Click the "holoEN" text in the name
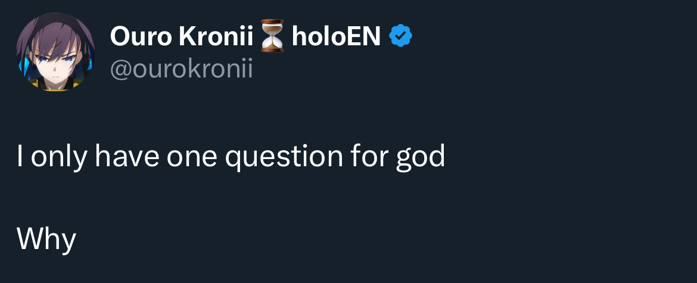This screenshot has height=283, width=697. pos(336,38)
